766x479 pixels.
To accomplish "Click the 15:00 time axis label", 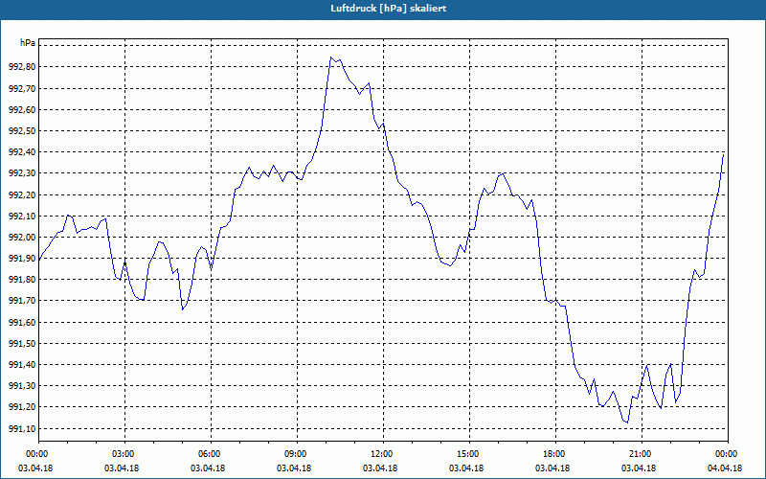I will (469, 454).
